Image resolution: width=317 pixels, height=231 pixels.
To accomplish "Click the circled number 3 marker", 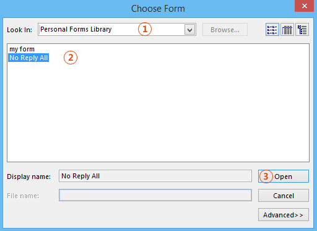I will (x=266, y=177).
